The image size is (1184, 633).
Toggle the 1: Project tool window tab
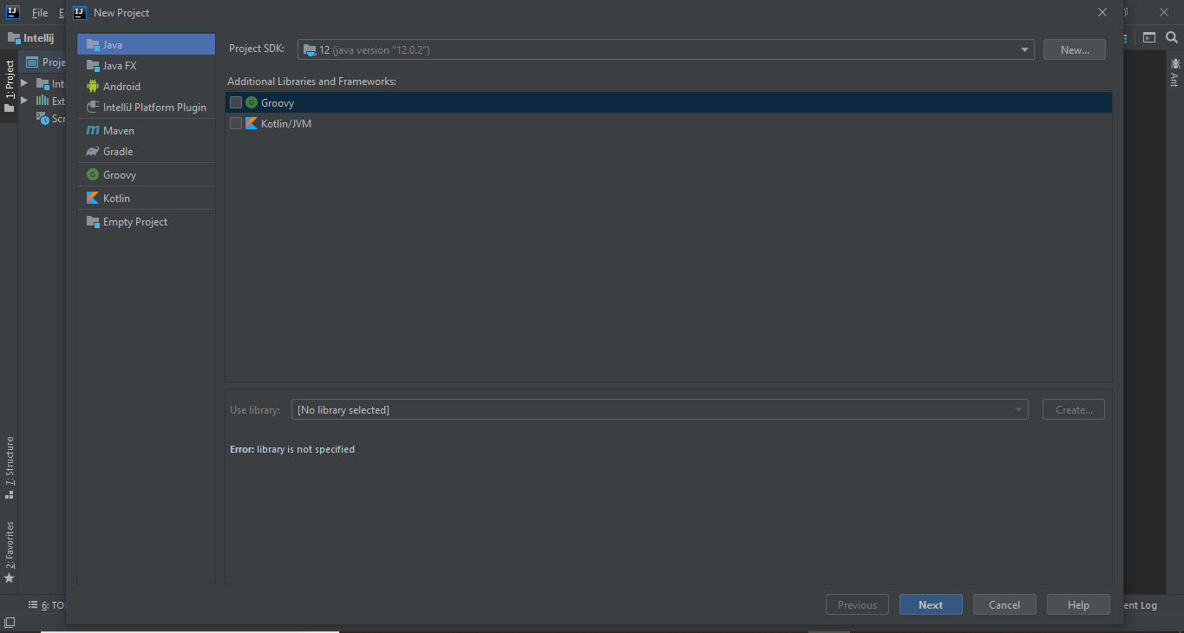pyautogui.click(x=9, y=88)
